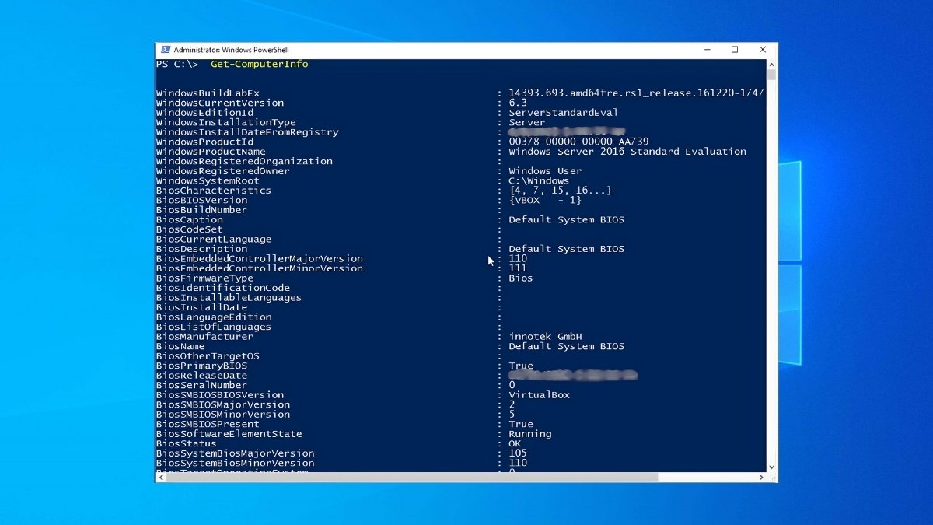Click the value 105 for BiosSystemBiosMajorVersion
The image size is (933, 525).
[x=518, y=453]
